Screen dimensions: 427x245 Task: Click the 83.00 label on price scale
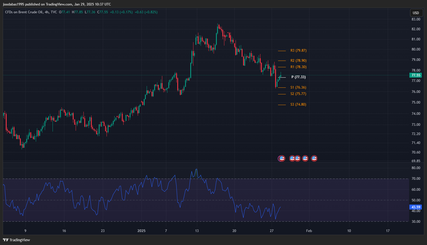click(416, 19)
